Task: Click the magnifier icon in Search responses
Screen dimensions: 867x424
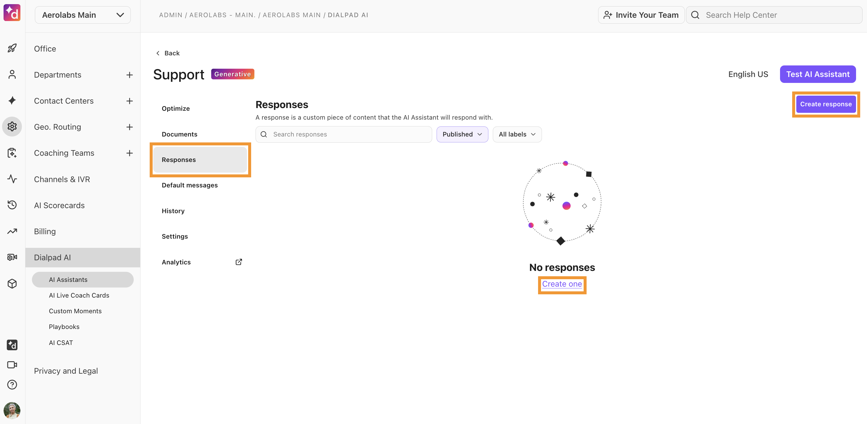Action: tap(264, 134)
